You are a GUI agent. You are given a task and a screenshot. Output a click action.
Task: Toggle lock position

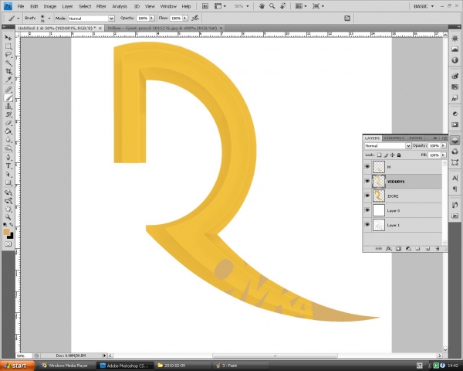click(392, 155)
